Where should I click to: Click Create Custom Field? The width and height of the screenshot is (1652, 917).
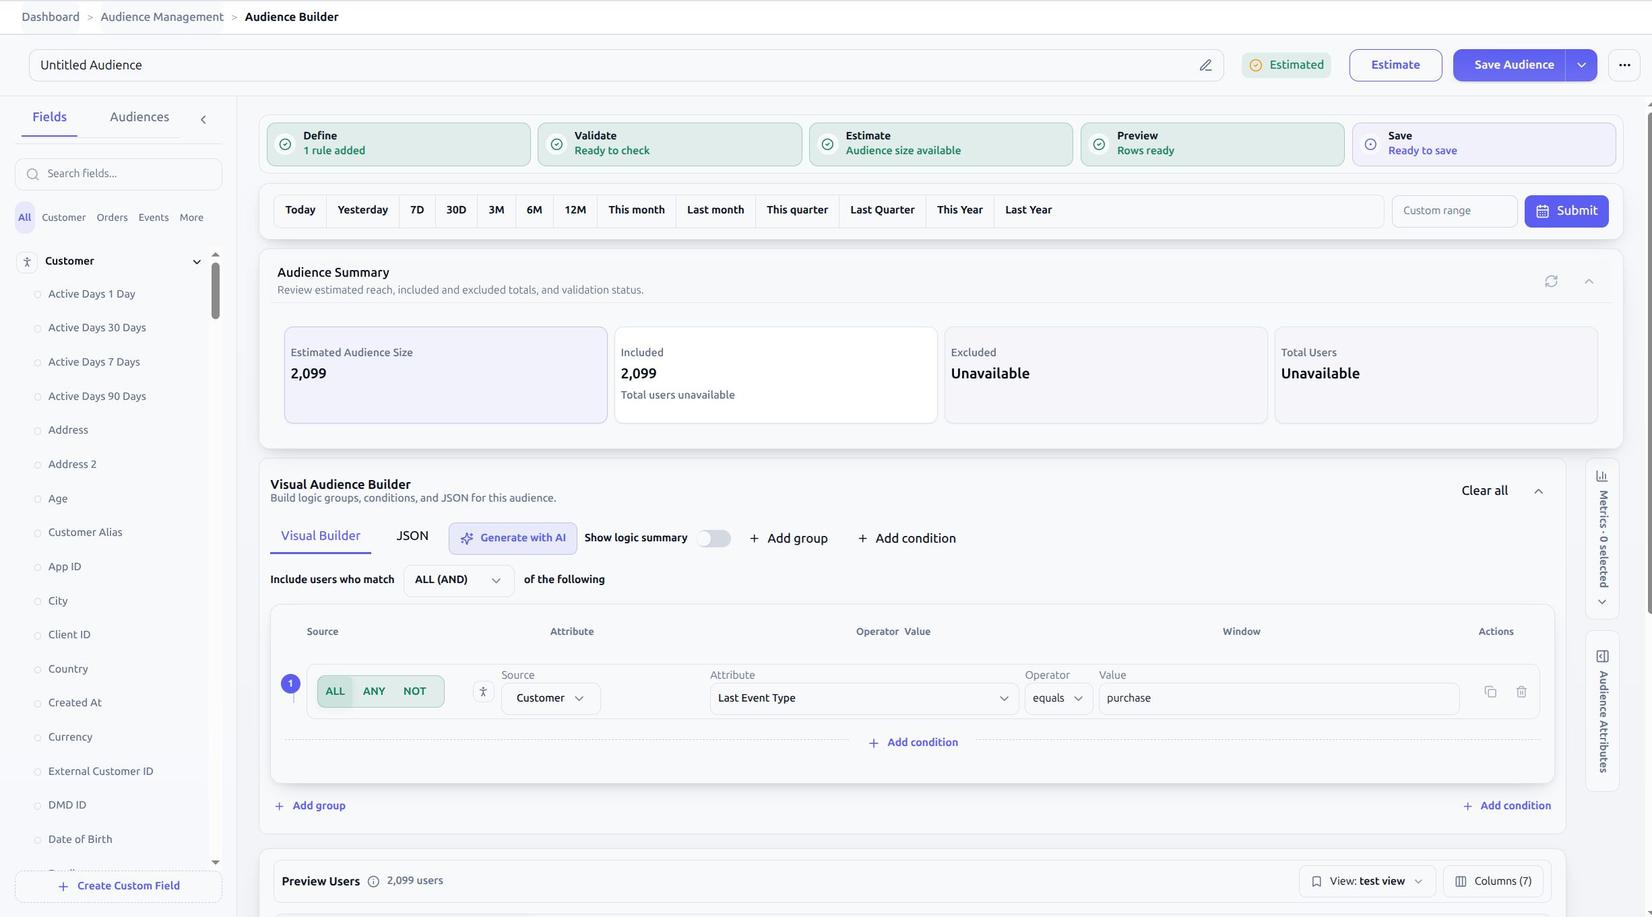pos(119,887)
